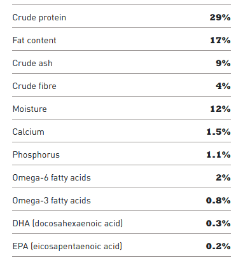This screenshot has height=260, width=243.
Task: Select the 1.1% phosphorus value
Action: (218, 154)
